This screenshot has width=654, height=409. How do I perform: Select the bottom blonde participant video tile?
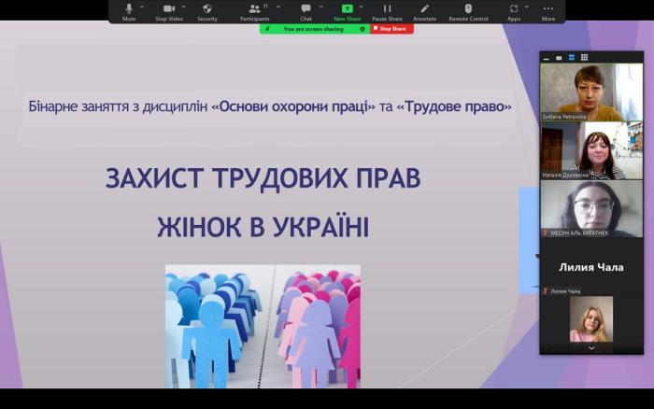[x=591, y=319]
